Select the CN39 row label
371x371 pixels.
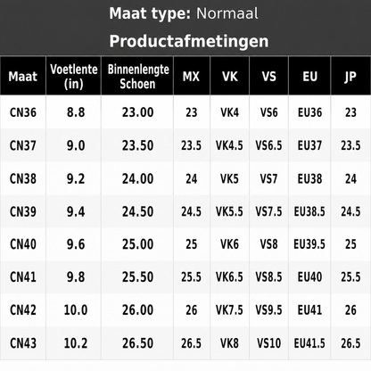(23, 211)
